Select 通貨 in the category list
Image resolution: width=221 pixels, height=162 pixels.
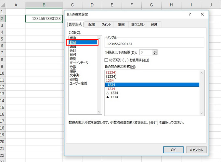point(73,46)
